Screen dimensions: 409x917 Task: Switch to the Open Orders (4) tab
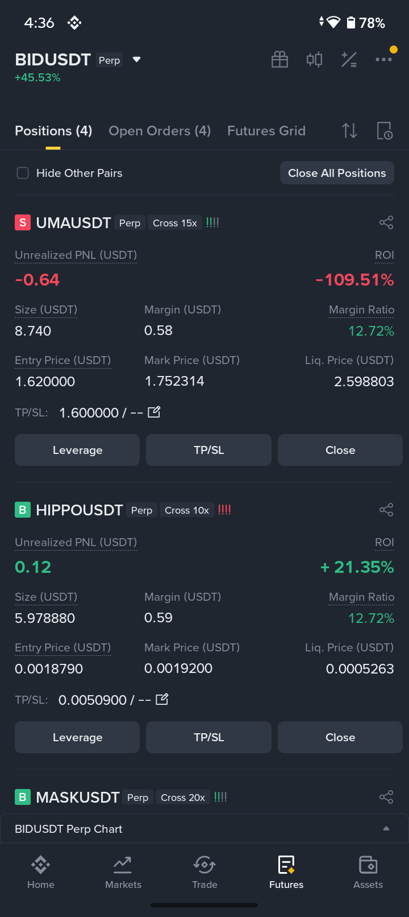160,131
